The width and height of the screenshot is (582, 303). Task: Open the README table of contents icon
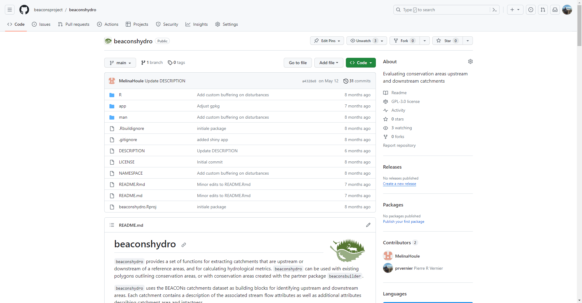point(112,225)
